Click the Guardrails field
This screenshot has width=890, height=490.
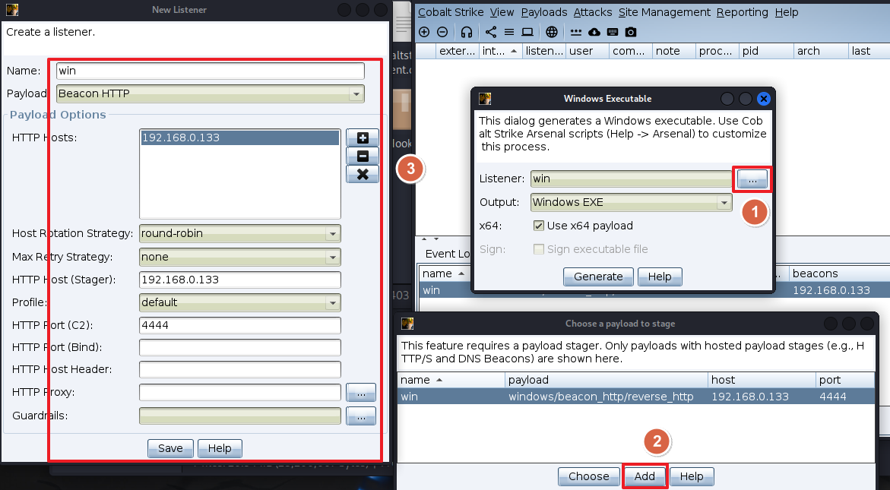(240, 416)
